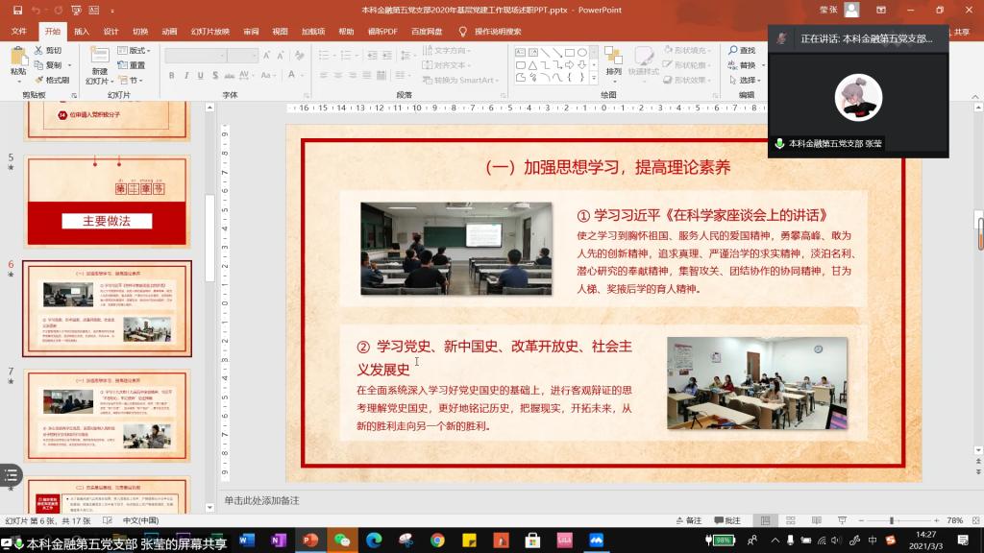Click the Find (查找) magnifier icon
The height and width of the screenshot is (553, 984).
pos(731,50)
